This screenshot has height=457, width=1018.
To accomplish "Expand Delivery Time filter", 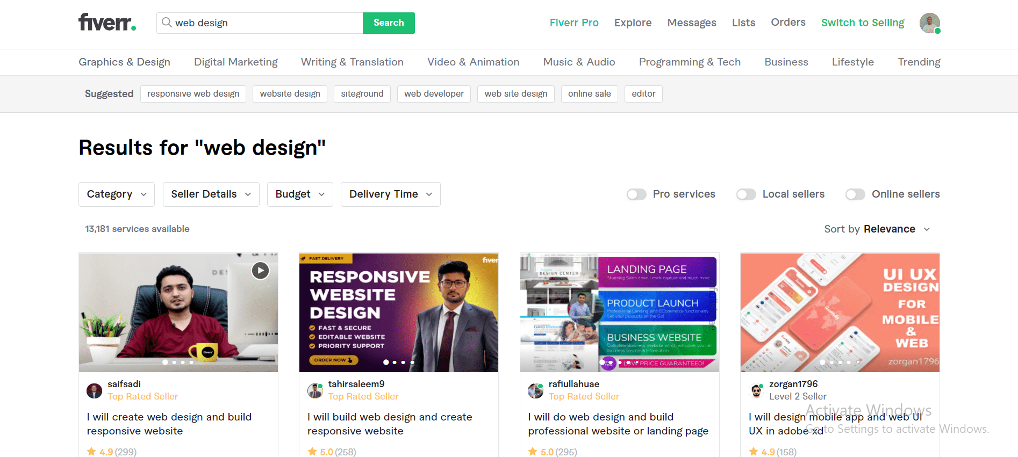I will pos(391,194).
